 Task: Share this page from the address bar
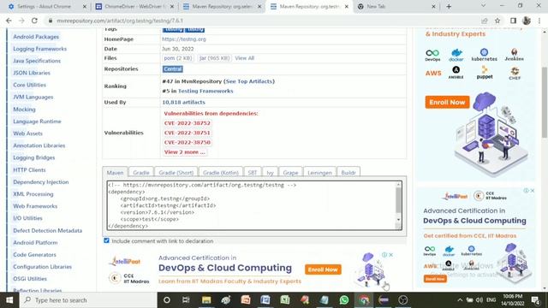pyautogui.click(x=485, y=21)
